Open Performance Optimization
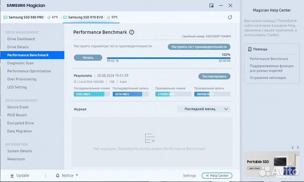This screenshot has height=182, width=304. point(29,71)
